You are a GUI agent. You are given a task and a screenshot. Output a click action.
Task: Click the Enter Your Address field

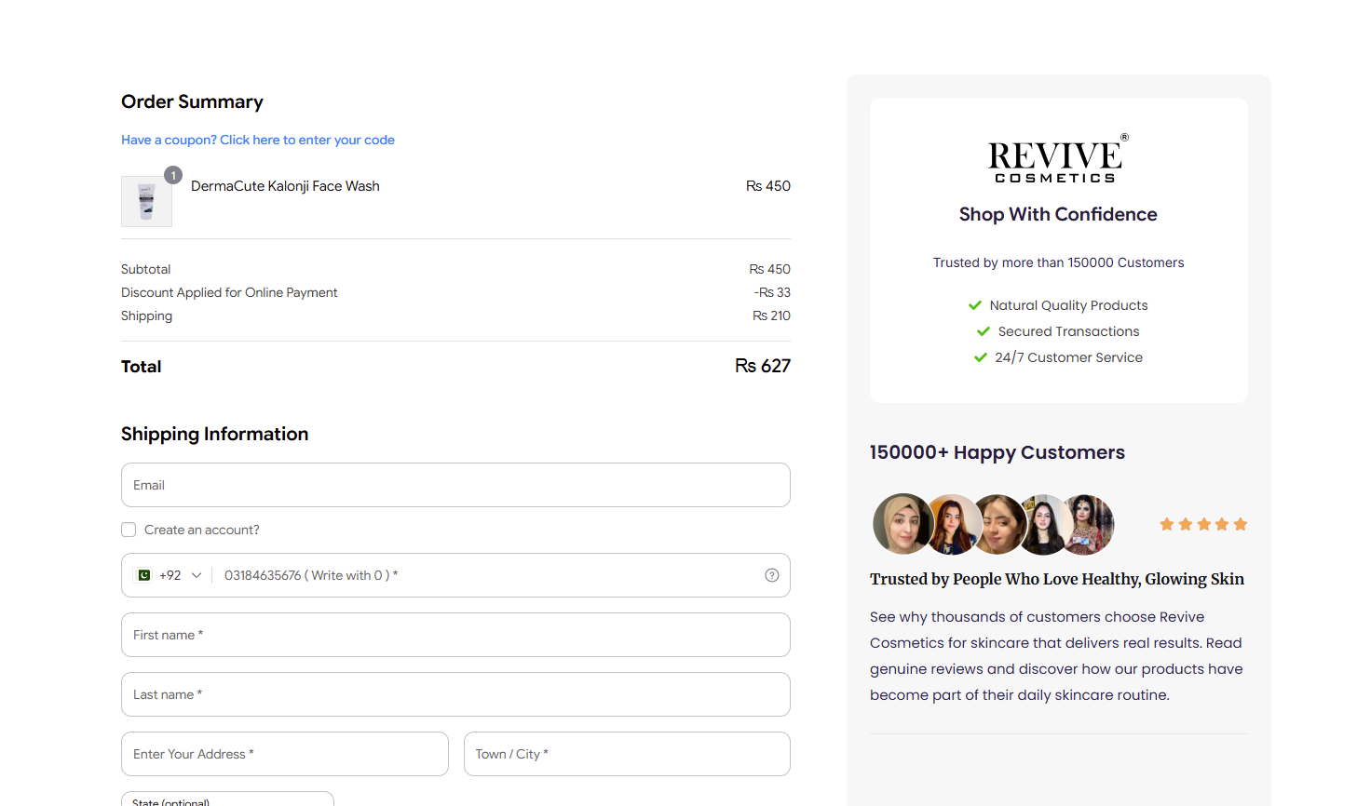point(285,754)
